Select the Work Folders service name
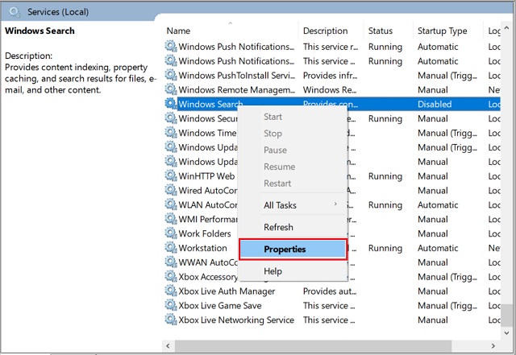516x355 pixels. click(205, 233)
